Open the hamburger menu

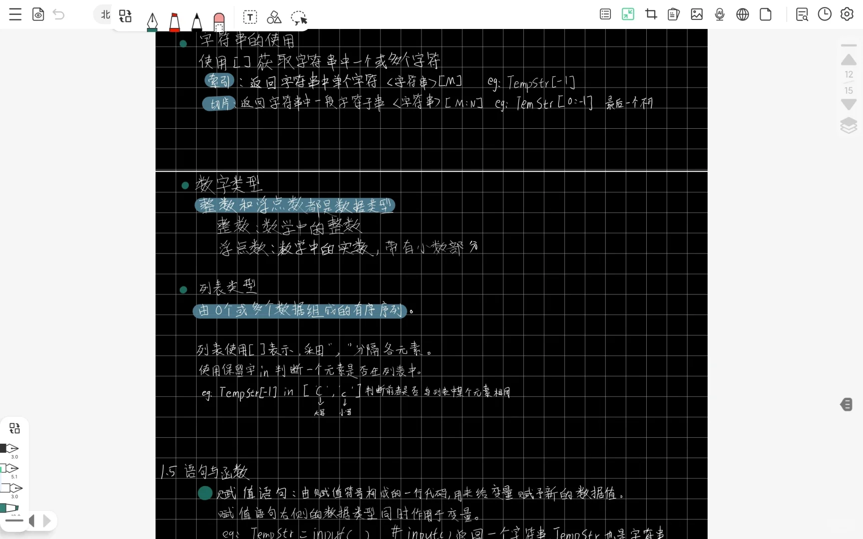15,14
